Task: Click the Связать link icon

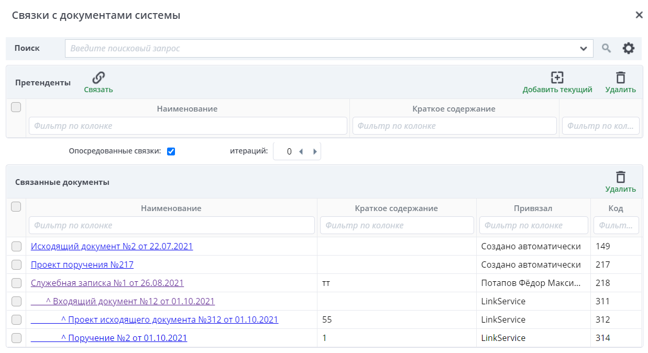Action: coord(98,78)
